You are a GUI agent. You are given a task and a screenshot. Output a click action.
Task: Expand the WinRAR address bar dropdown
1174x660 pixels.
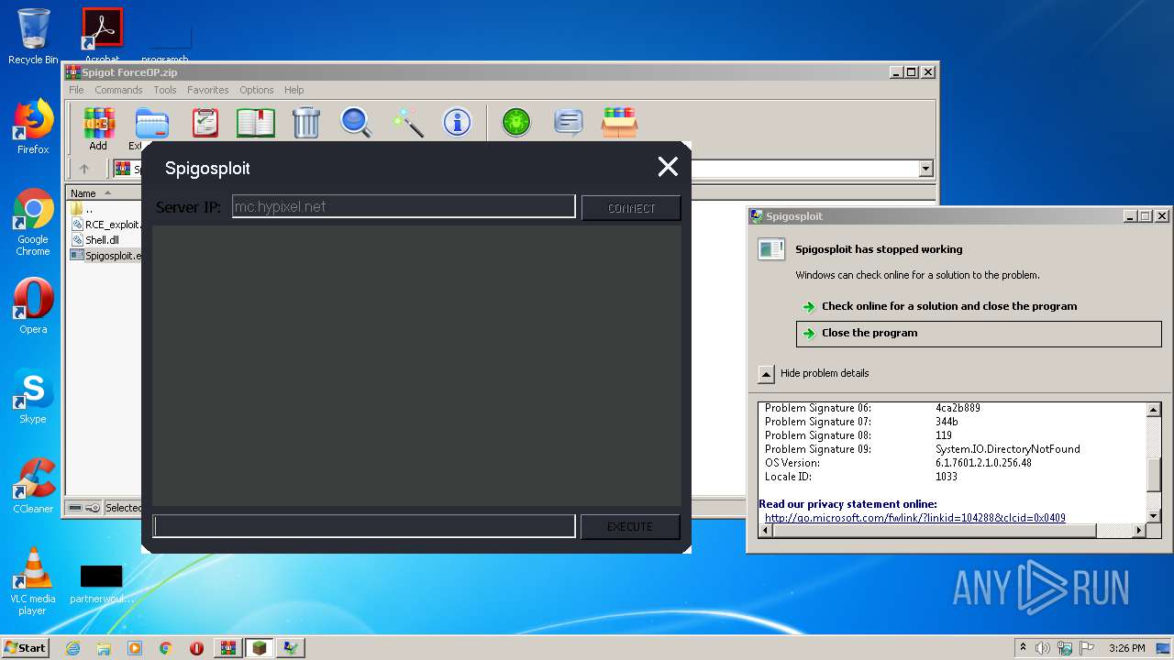pyautogui.click(x=925, y=169)
